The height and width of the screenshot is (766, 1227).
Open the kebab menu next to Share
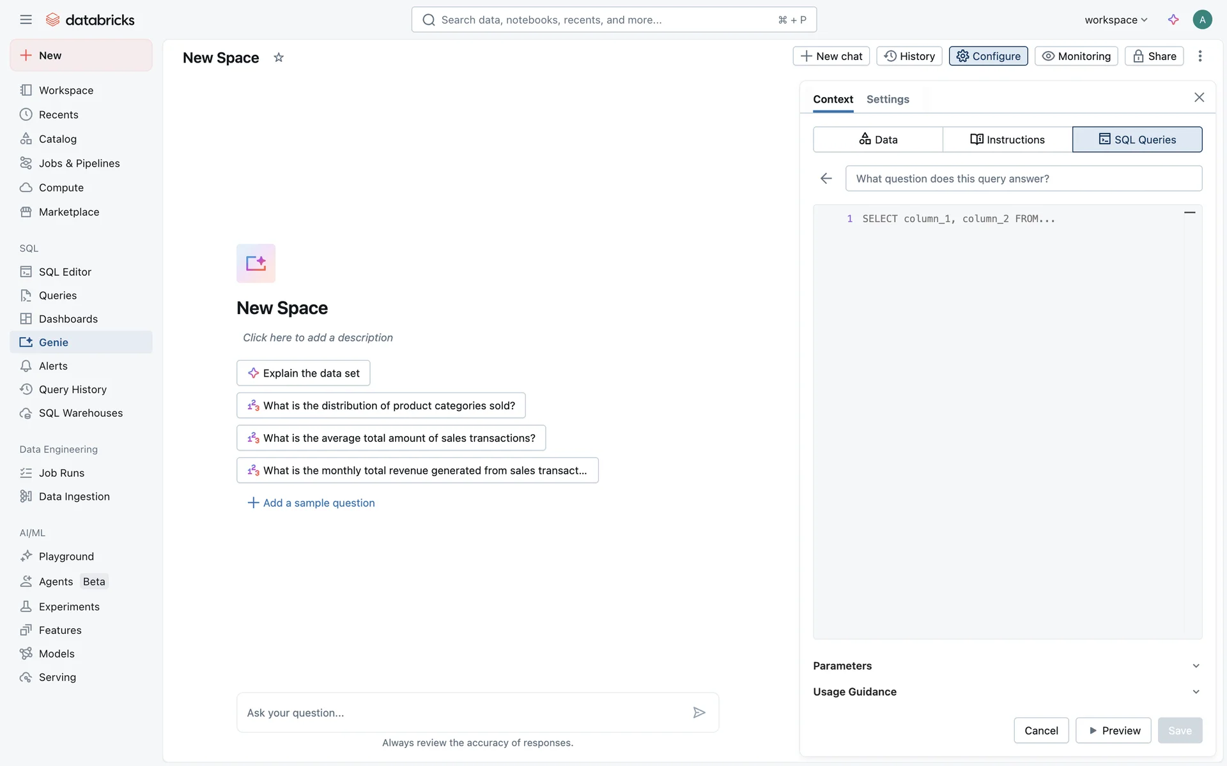tap(1200, 56)
